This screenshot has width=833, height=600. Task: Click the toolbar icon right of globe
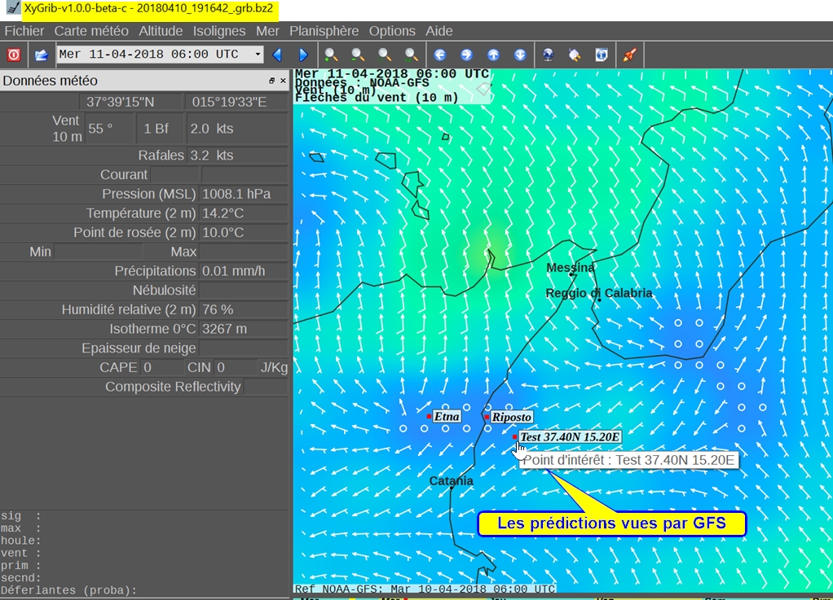(x=575, y=55)
